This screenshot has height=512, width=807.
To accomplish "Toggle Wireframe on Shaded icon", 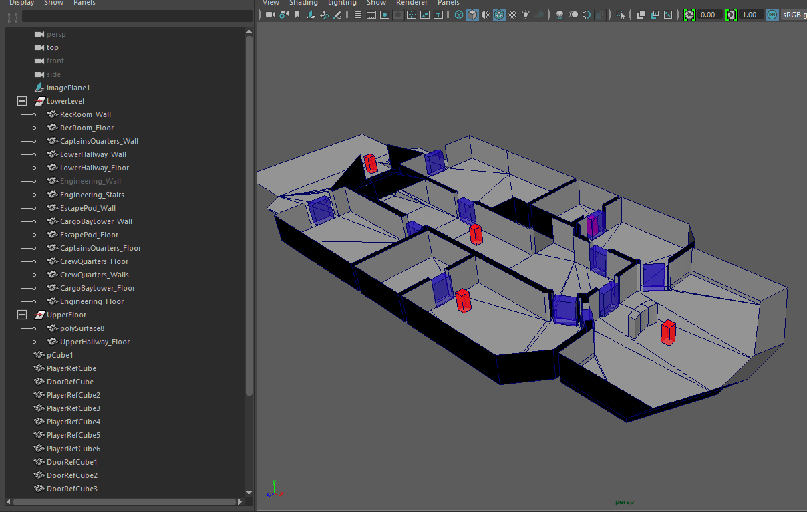I will click(500, 15).
